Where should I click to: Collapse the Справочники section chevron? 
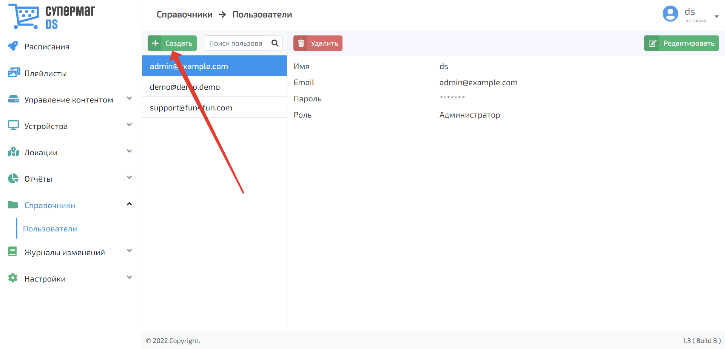tap(129, 204)
